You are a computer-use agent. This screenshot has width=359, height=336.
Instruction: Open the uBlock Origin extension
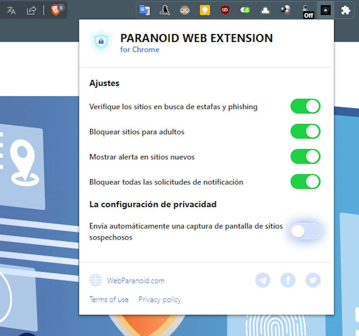click(225, 10)
